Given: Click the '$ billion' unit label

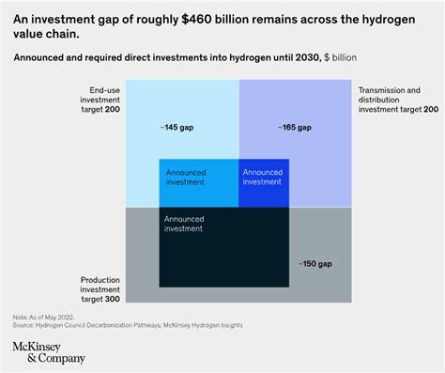Looking at the screenshot, I should [340, 58].
